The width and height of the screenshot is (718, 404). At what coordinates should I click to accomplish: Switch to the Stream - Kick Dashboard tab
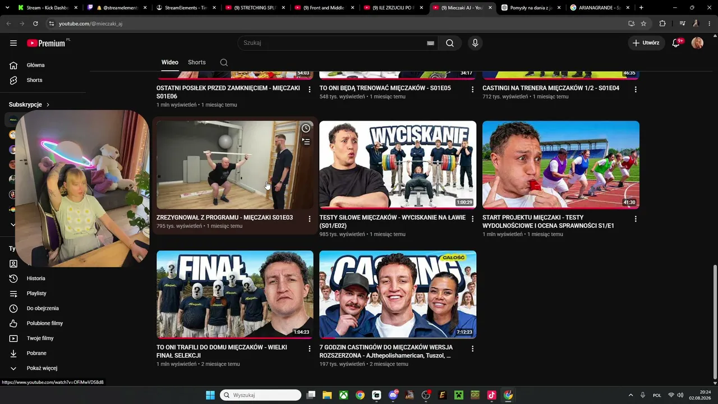tap(48, 8)
